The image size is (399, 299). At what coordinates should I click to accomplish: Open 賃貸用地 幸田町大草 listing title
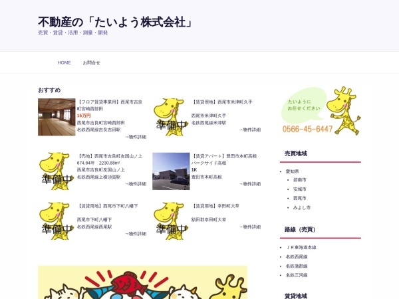pyautogui.click(x=215, y=206)
